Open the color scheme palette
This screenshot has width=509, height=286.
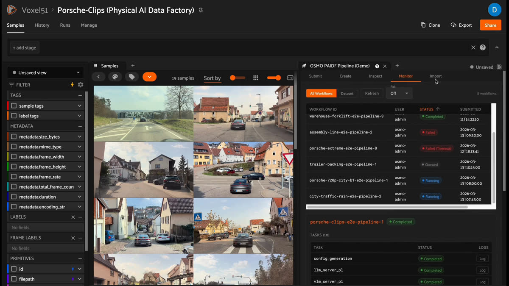115,77
